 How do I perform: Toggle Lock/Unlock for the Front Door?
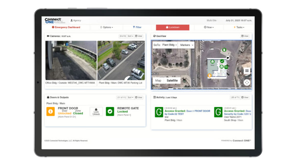[x=96, y=112]
